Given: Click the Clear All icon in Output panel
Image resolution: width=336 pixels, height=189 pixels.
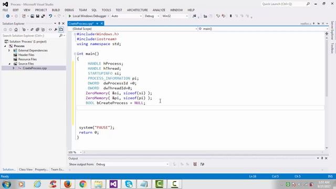Looking at the screenshot, I should coord(195,164).
